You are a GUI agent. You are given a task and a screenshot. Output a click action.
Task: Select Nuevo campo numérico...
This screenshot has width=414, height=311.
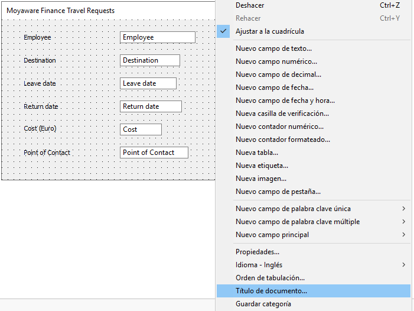click(314, 61)
